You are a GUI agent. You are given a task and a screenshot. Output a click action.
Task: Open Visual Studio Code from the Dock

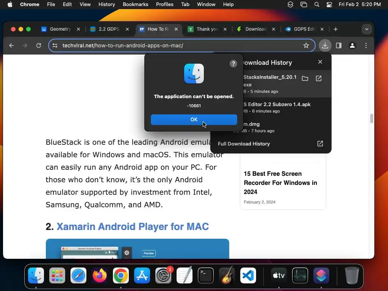click(248, 275)
